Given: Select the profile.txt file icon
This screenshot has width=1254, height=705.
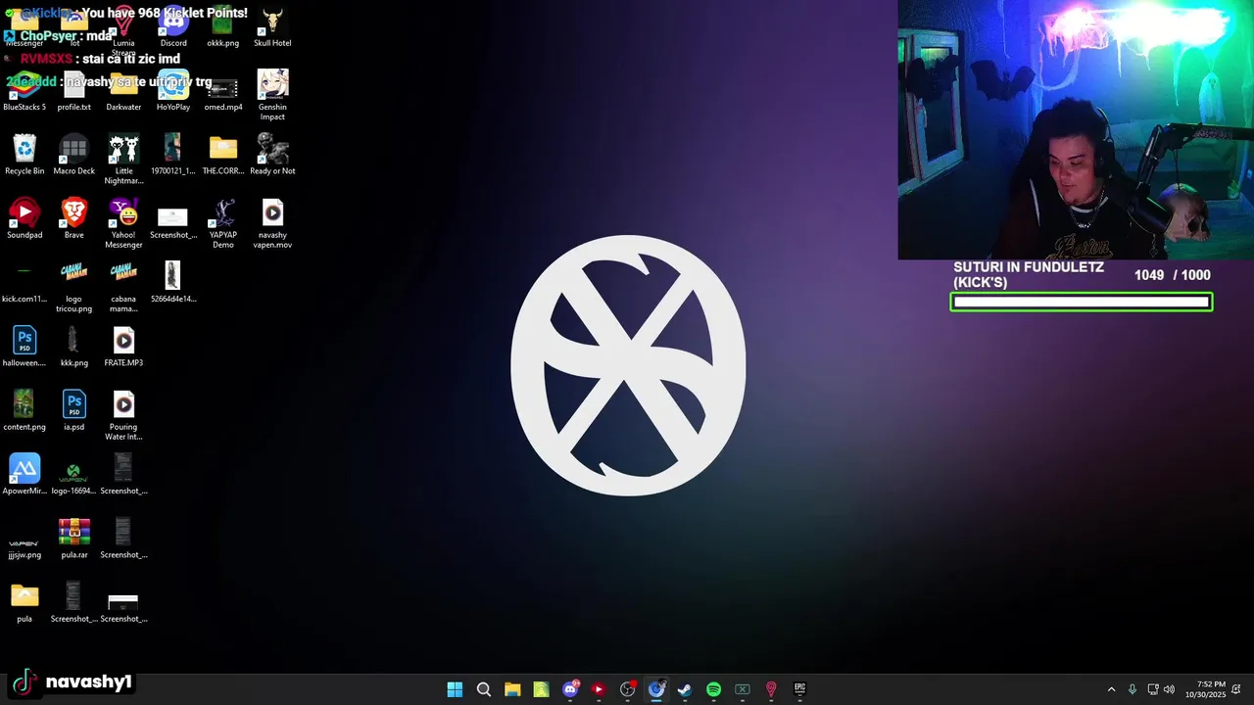Looking at the screenshot, I should (x=74, y=91).
